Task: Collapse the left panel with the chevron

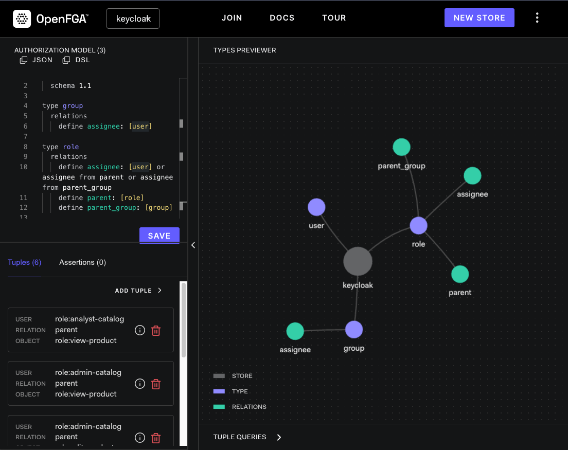Action: click(193, 245)
